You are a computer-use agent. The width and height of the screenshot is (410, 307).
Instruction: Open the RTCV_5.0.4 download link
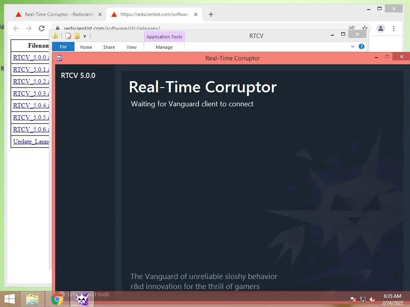pyautogui.click(x=31, y=106)
